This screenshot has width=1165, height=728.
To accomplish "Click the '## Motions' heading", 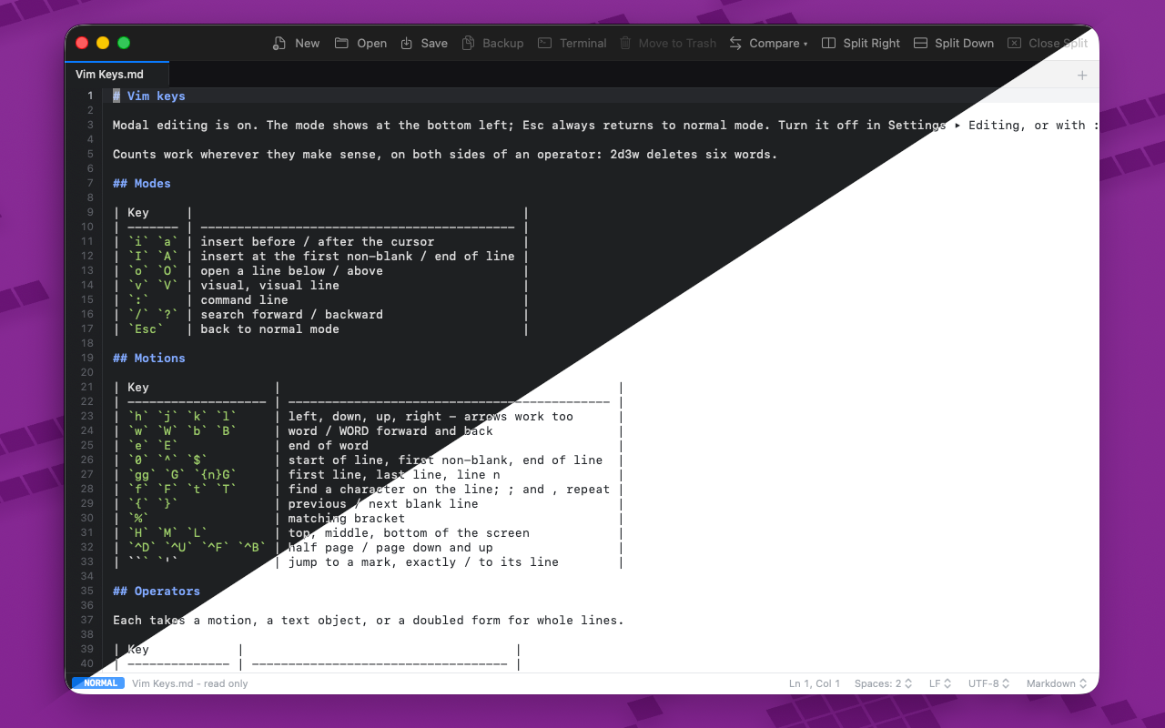I will click(x=149, y=358).
